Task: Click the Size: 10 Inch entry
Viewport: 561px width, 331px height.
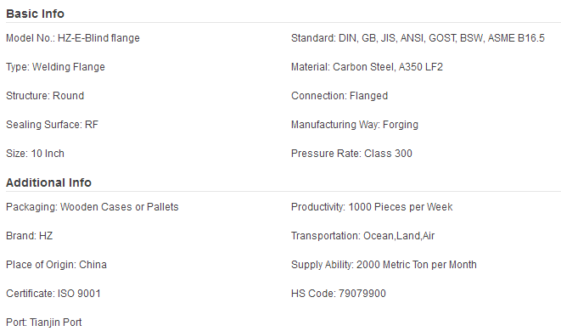Action: [35, 154]
